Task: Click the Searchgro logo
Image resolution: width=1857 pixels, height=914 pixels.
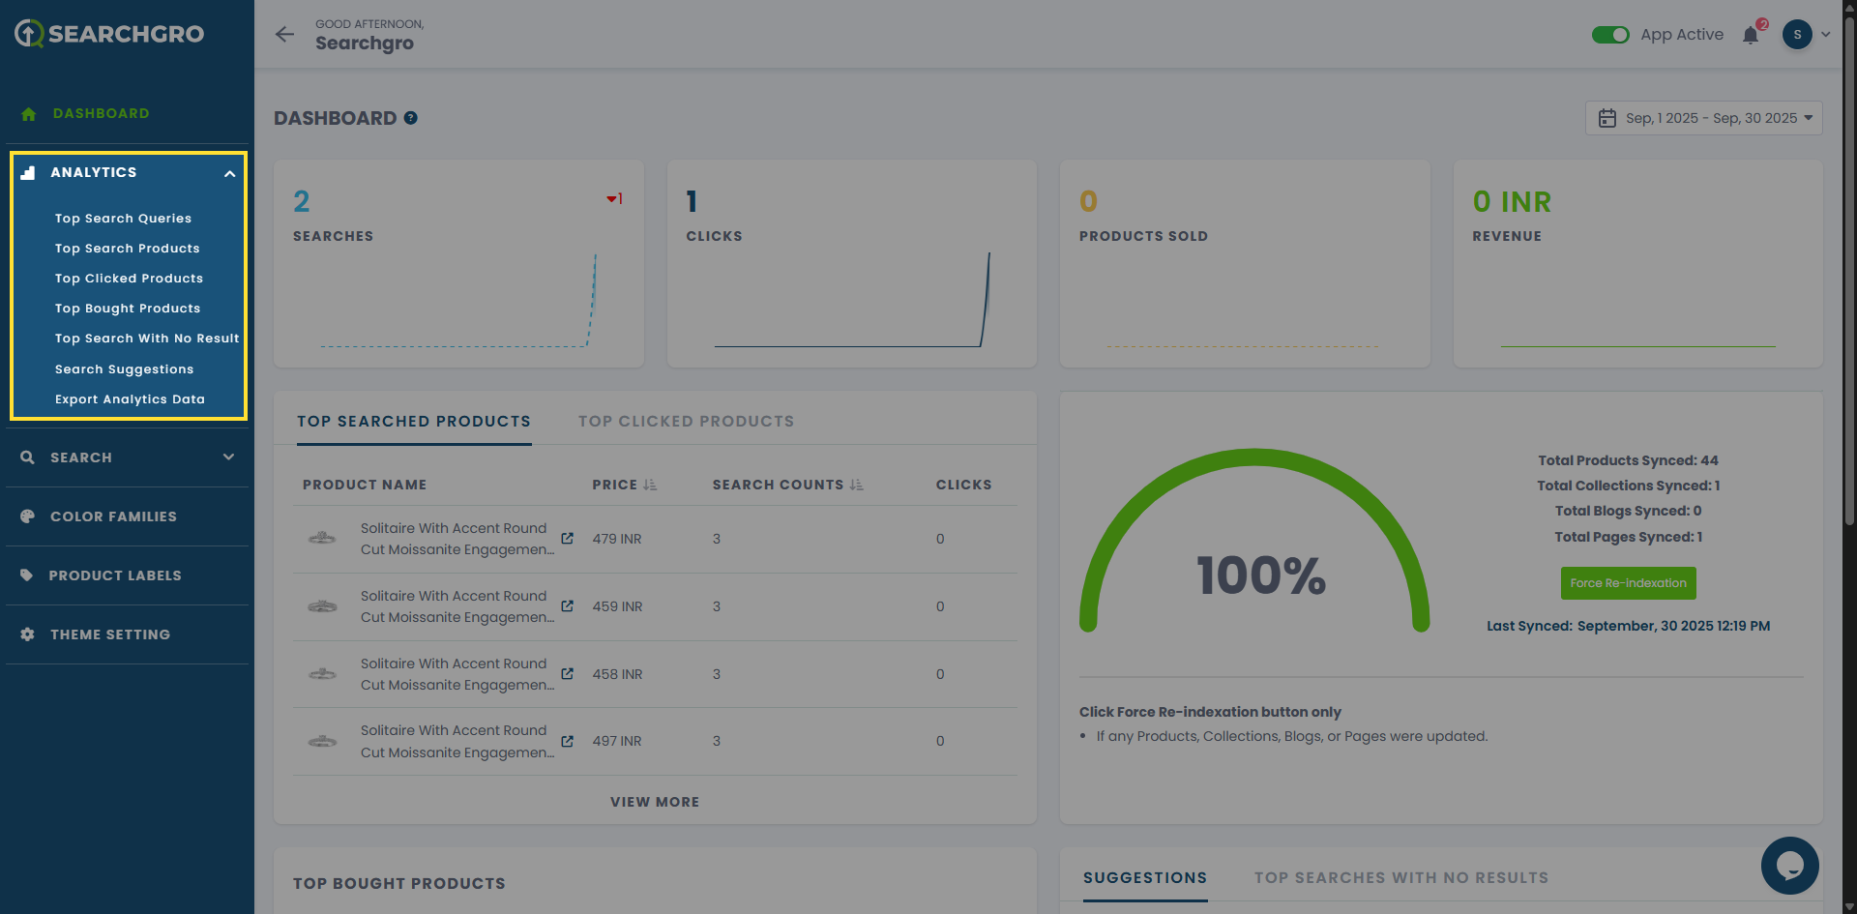Action: point(109,34)
